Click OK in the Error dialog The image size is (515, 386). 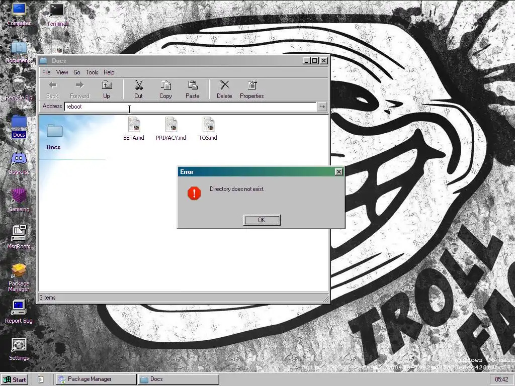(262, 220)
